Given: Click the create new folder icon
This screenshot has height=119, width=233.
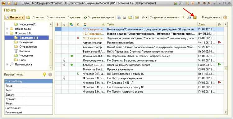Looking at the screenshot, I should click(28, 17).
